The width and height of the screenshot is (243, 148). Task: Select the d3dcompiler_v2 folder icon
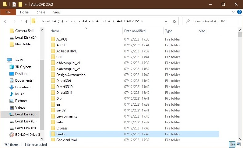(x=53, y=69)
